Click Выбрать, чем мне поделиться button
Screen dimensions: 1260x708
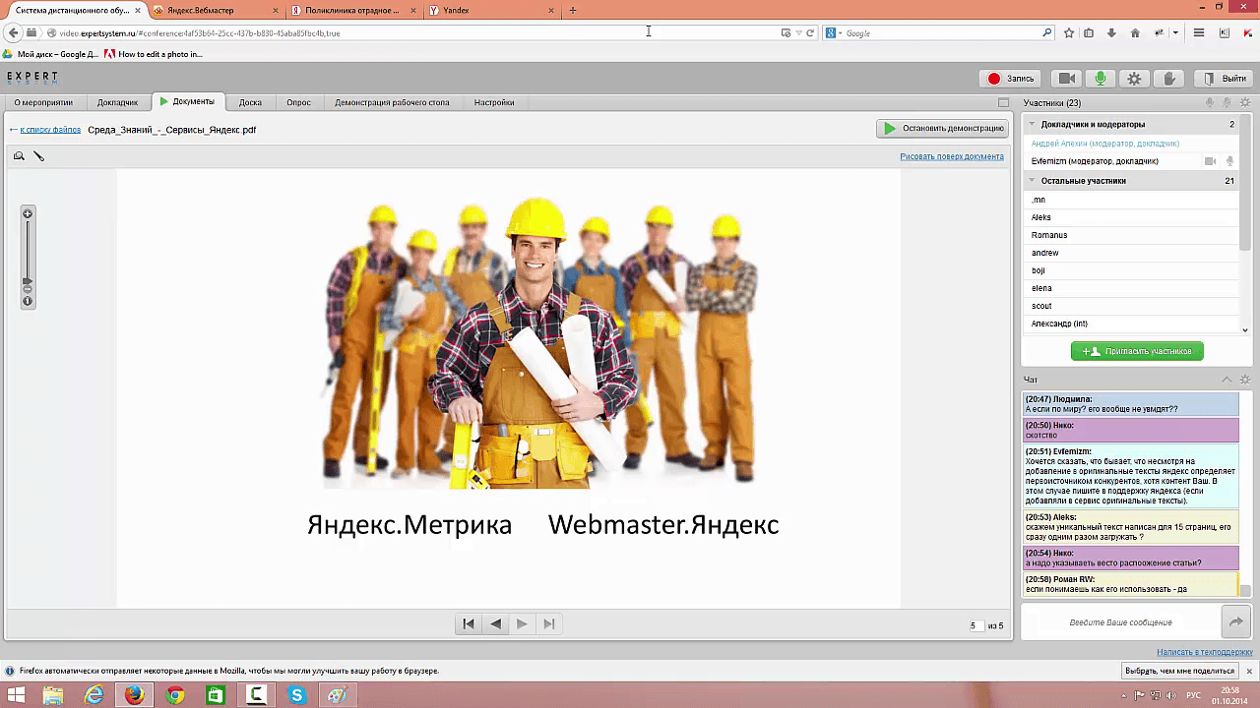tap(1182, 671)
